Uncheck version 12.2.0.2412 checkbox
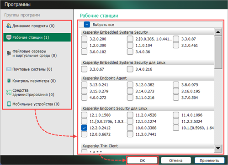The height and width of the screenshot is (165, 228). point(84,128)
